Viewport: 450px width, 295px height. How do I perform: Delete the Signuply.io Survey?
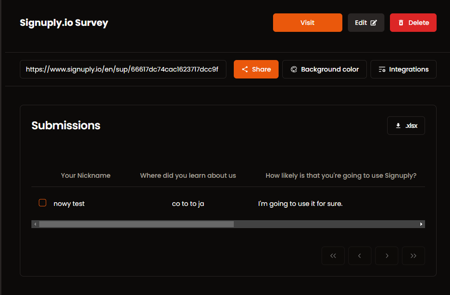413,23
